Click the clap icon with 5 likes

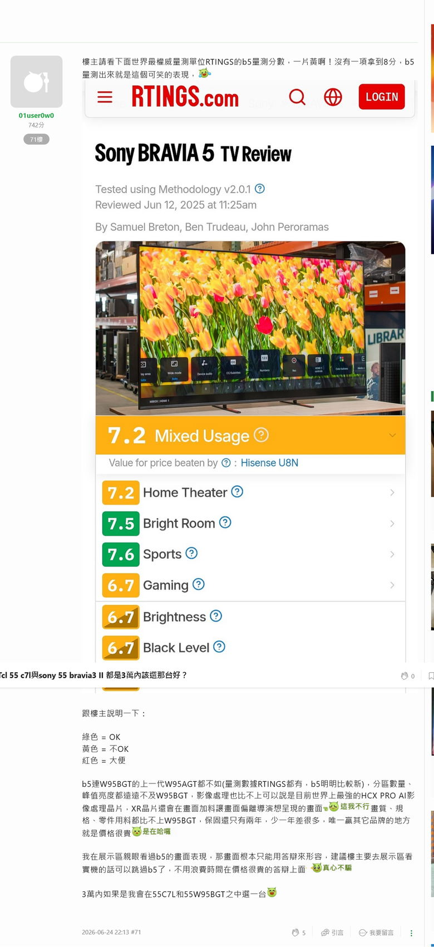pyautogui.click(x=295, y=933)
